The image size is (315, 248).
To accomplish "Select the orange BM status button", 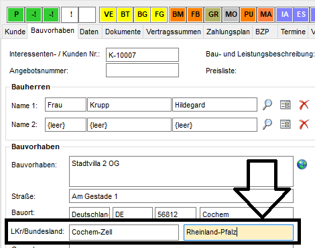I will point(178,15).
